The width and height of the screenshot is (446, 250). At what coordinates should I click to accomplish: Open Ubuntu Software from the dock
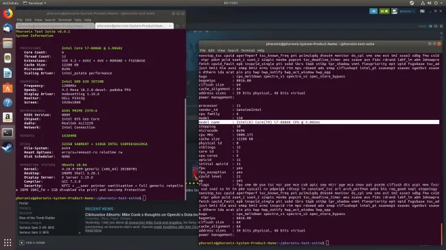[x=8, y=88]
